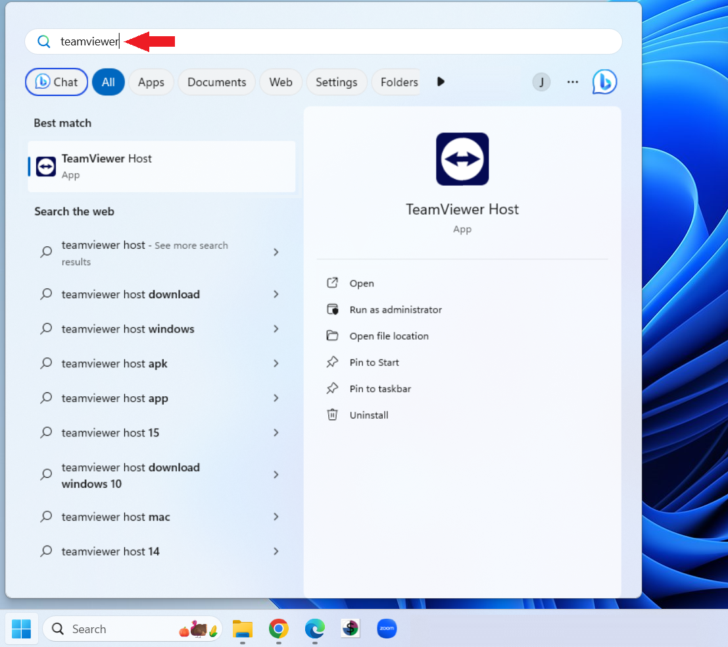Click search icon beside teamviewer host mac
Screen dimensions: 728x647
46,517
